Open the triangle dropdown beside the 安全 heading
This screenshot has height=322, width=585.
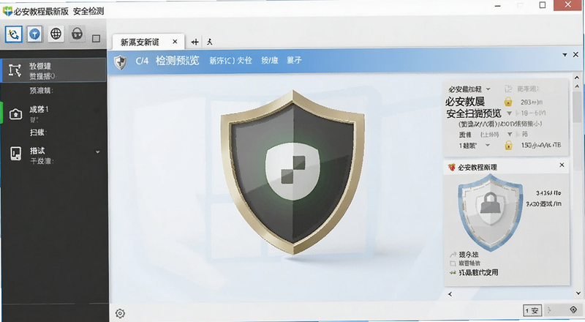509,113
